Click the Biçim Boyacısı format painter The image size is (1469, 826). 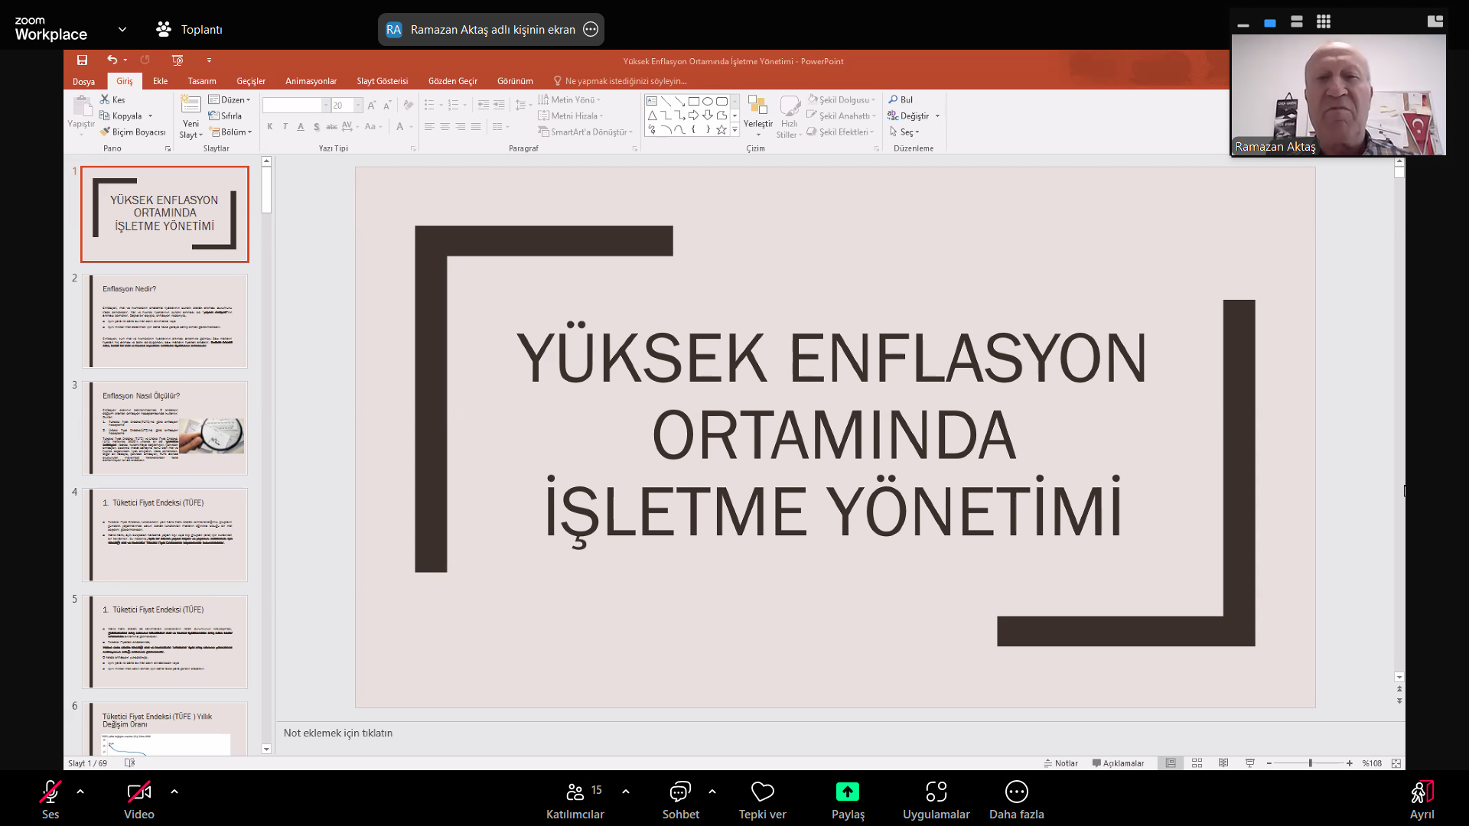click(132, 132)
